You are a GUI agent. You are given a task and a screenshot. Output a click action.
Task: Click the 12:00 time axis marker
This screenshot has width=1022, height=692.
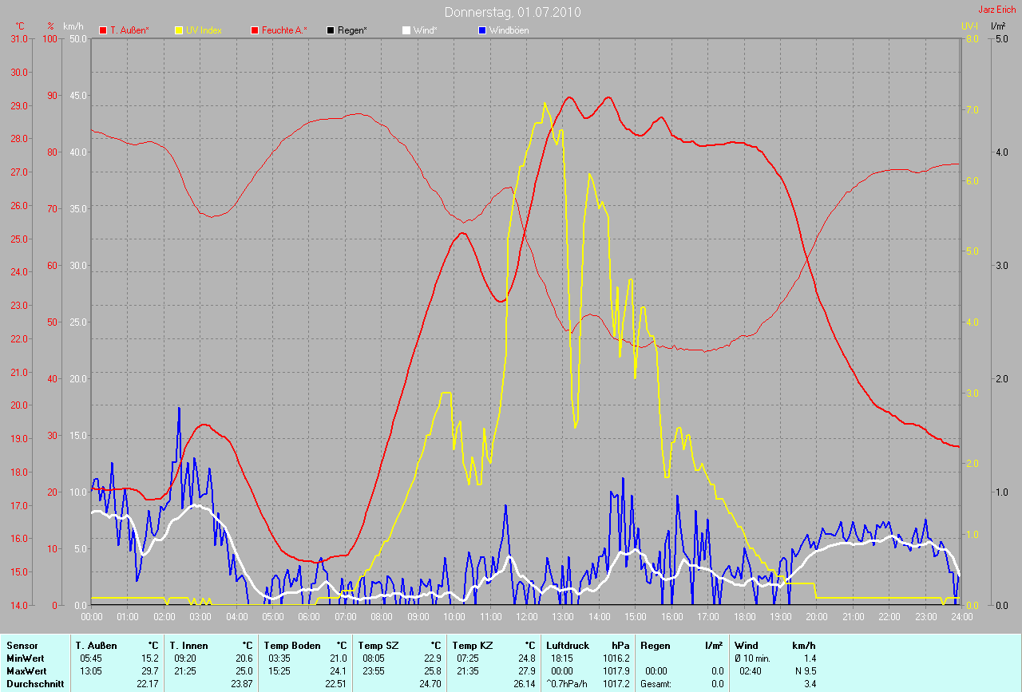click(x=526, y=617)
